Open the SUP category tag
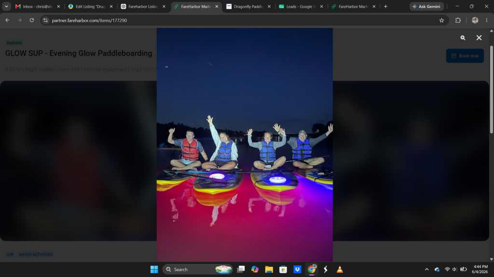The width and height of the screenshot is (494, 277). (x=10, y=255)
